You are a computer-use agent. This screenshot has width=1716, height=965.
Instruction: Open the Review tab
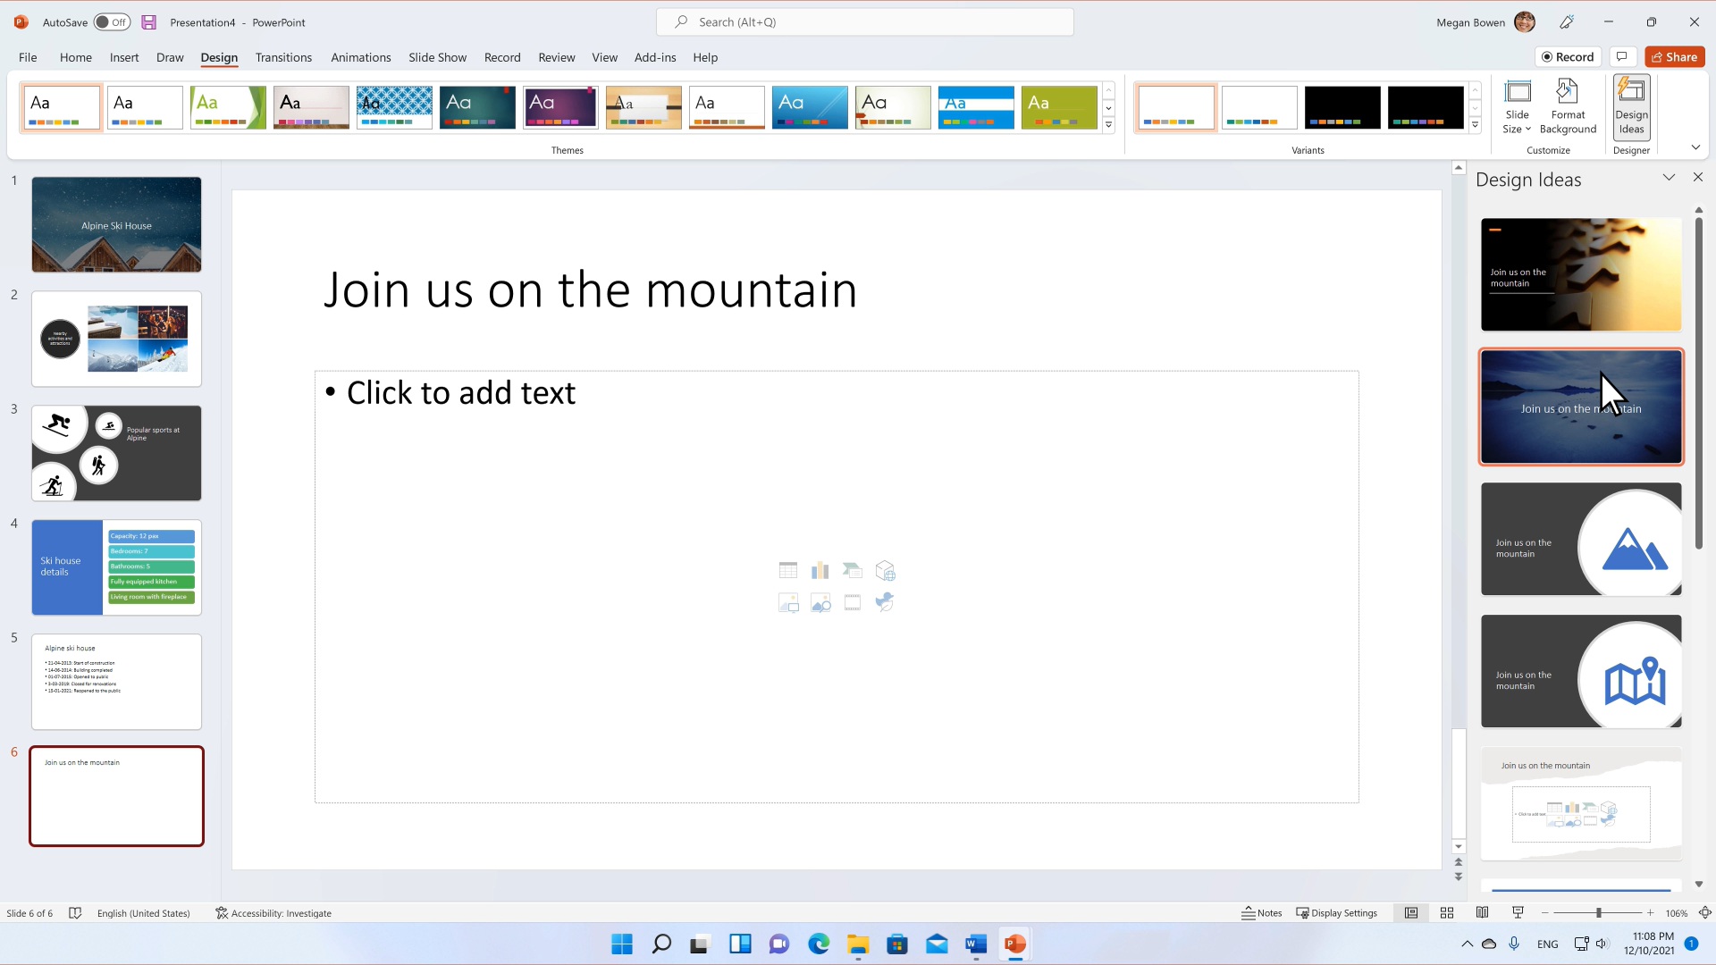[556, 56]
